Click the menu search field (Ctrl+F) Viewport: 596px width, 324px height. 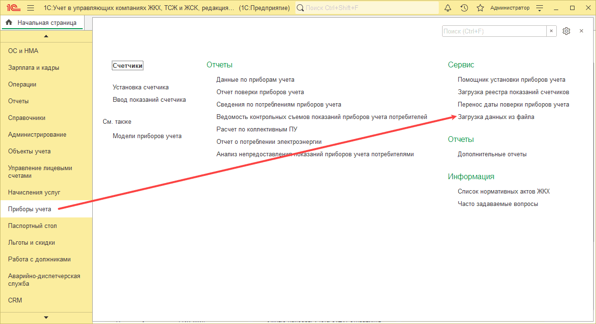point(494,31)
